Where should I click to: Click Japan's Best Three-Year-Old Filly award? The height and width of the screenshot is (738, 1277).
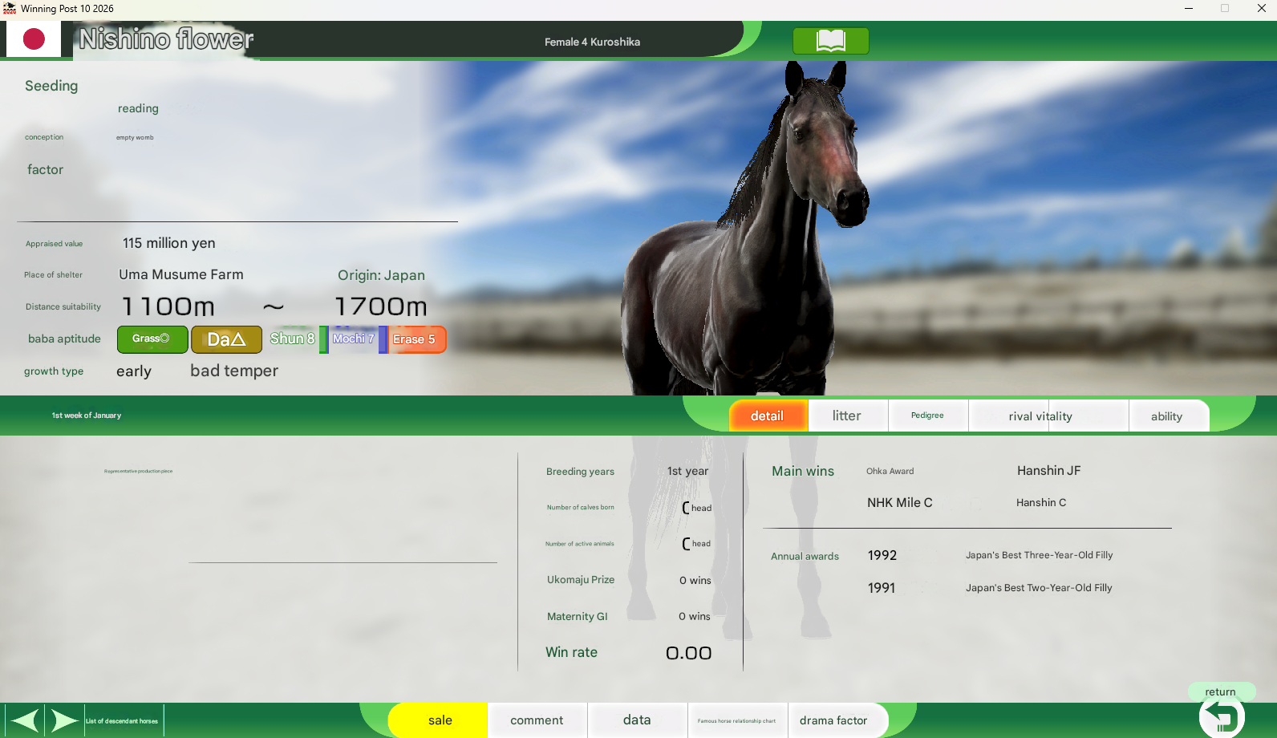tap(1040, 555)
